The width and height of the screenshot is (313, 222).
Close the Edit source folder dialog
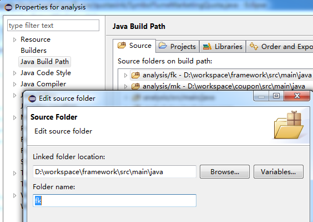tap(297, 96)
